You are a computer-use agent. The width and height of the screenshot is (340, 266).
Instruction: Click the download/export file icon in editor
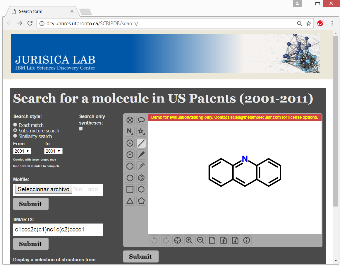pyautogui.click(x=235, y=241)
